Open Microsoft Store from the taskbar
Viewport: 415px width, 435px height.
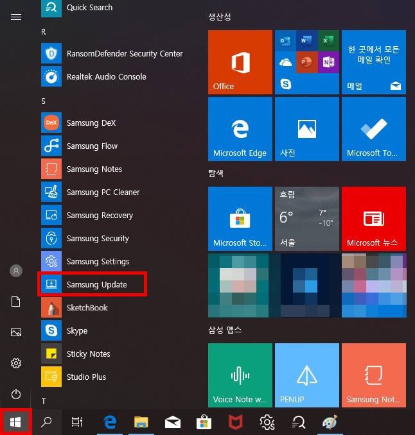(x=204, y=422)
